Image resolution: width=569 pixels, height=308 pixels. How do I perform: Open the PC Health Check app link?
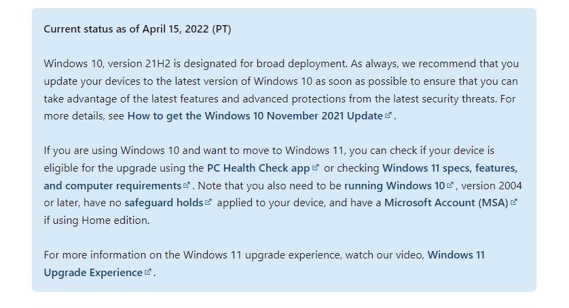point(258,168)
